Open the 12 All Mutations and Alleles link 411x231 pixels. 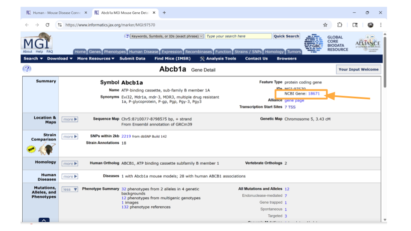click(287, 189)
